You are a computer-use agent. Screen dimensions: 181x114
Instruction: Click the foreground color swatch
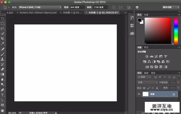pyautogui.click(x=139, y=20)
